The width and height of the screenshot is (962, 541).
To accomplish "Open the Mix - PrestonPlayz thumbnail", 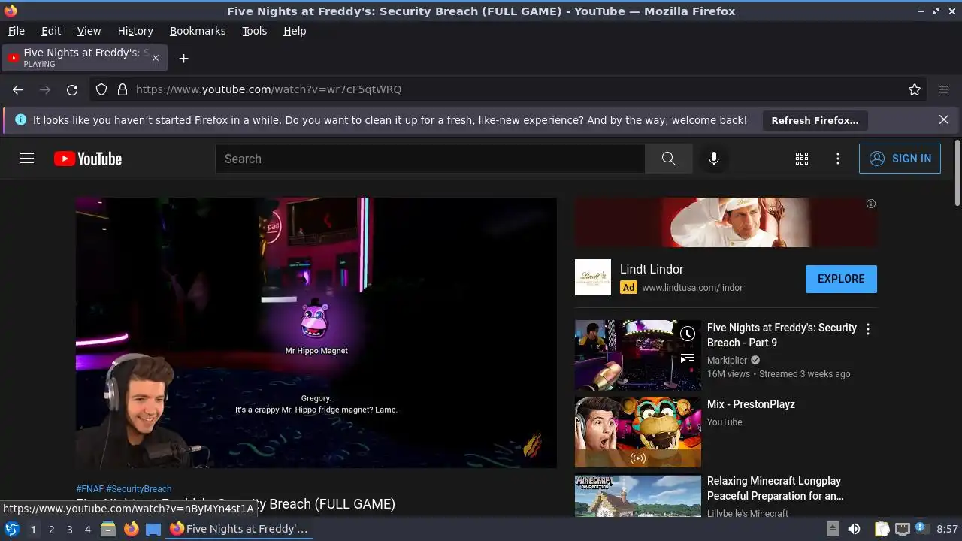I will coord(638,432).
